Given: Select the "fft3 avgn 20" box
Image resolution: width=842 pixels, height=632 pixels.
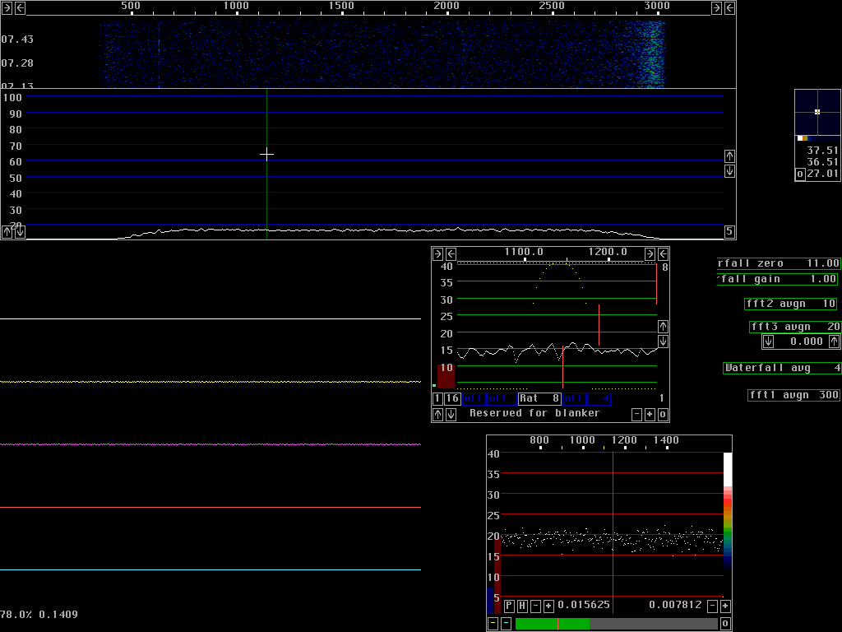Looking at the screenshot, I should (x=795, y=327).
